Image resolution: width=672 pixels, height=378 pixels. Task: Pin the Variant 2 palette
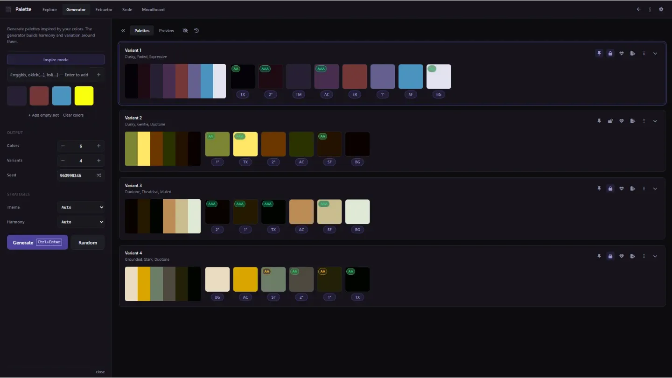click(599, 121)
